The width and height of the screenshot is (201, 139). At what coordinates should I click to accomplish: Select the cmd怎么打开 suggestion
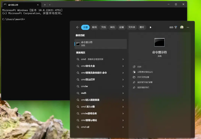[101, 80]
